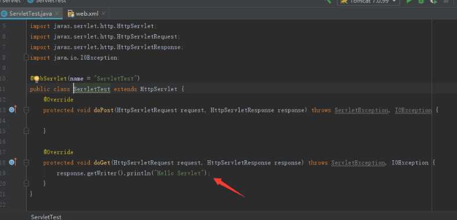Click ServletException in the doGet throws clause

pos(358,163)
